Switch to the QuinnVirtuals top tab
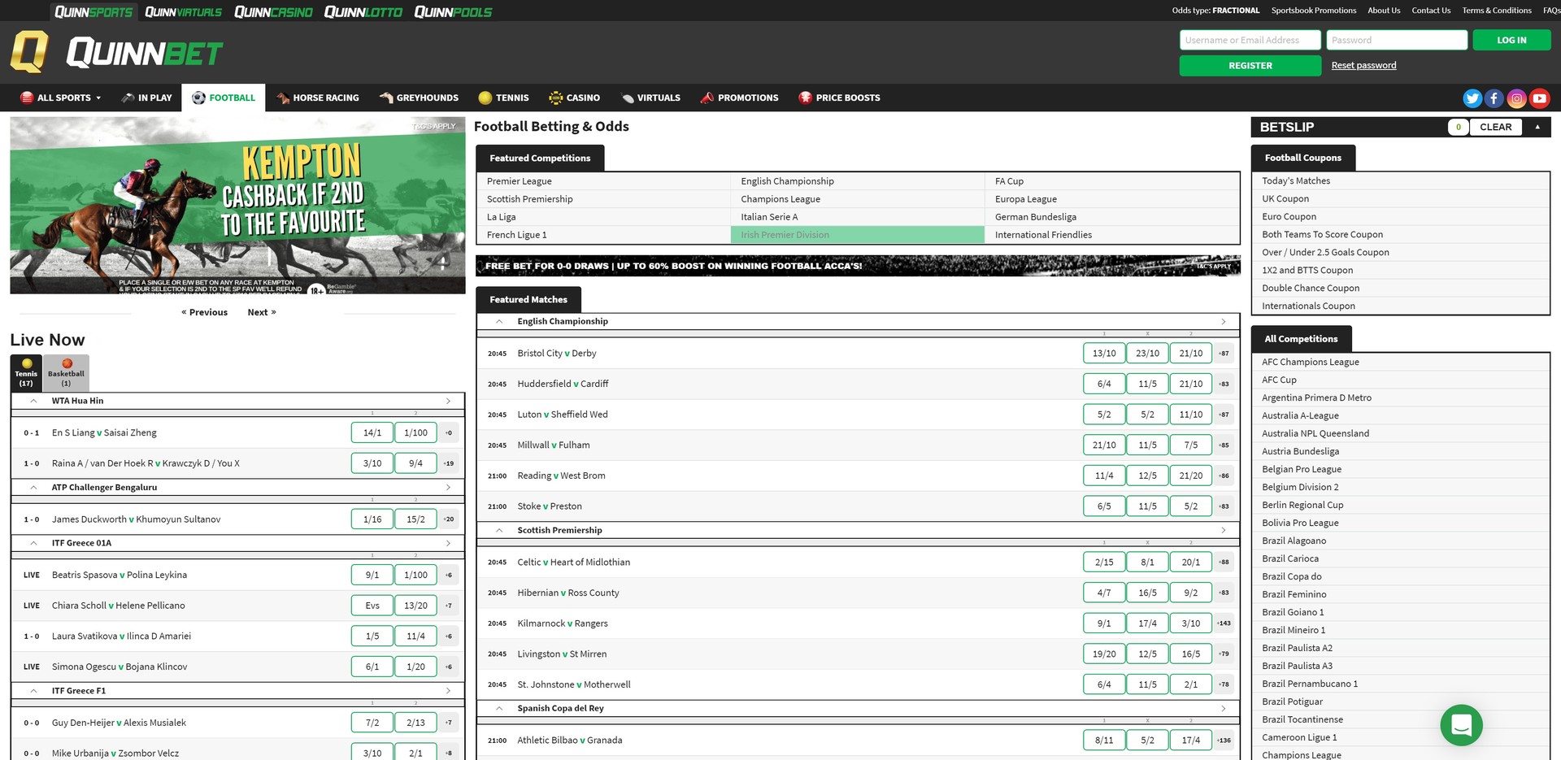The image size is (1561, 760). pyautogui.click(x=183, y=11)
